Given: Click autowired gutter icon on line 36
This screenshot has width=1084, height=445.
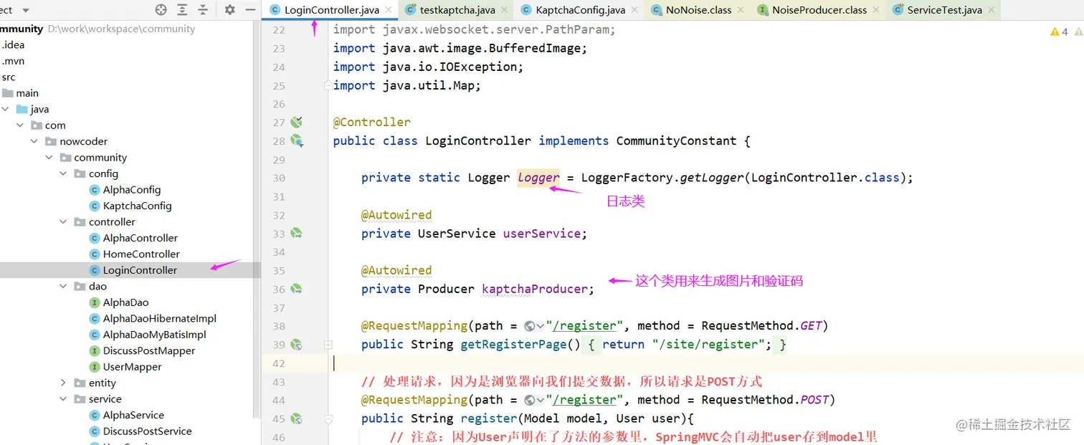Looking at the screenshot, I should click(296, 289).
